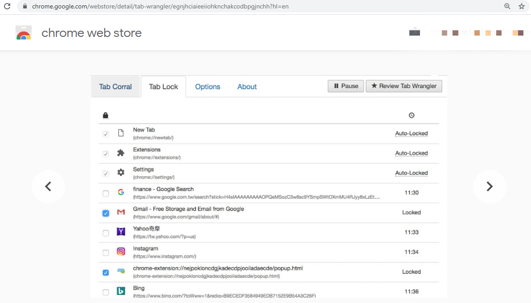This screenshot has height=303, width=531.
Task: Click the Pause button
Action: coord(346,86)
